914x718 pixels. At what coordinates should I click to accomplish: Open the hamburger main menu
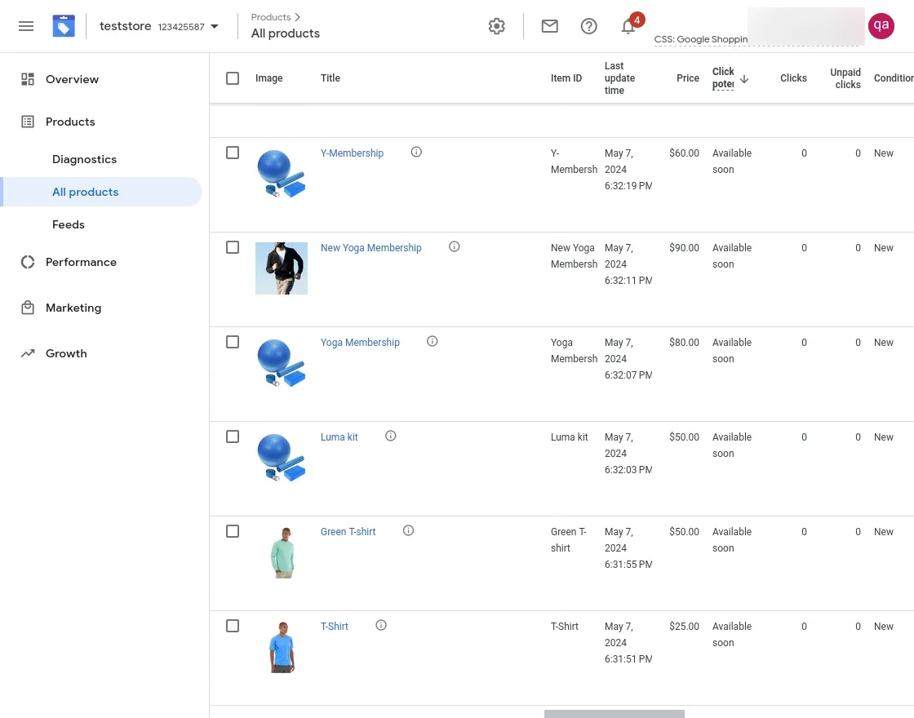point(26,26)
